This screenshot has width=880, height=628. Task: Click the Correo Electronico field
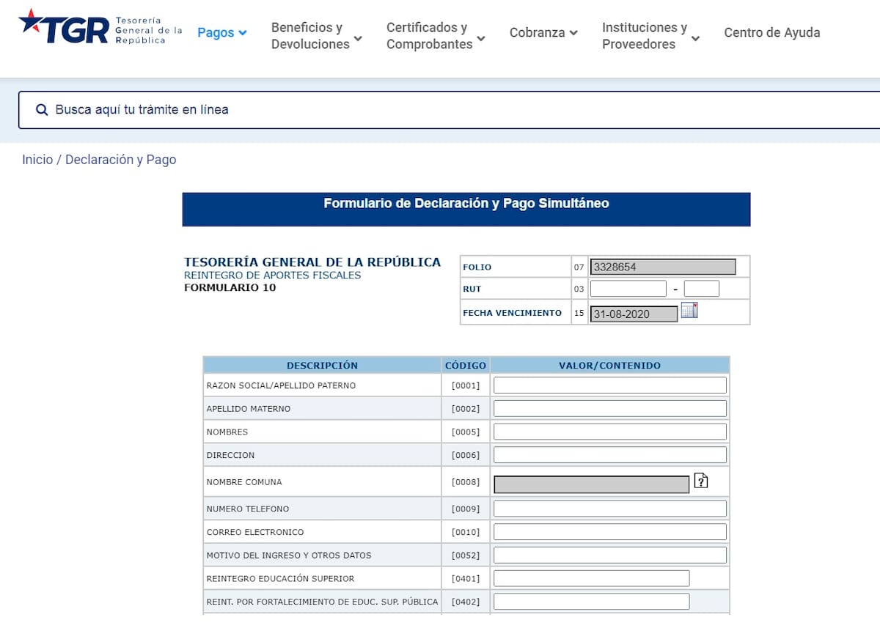(x=610, y=532)
